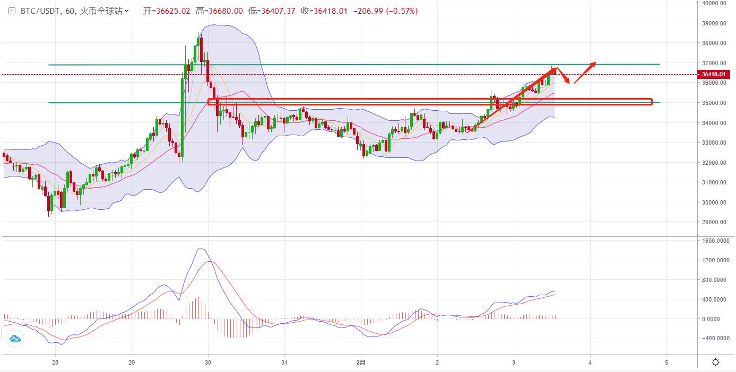Viewport: 736px width, 372px height.
Task: Click the 2月 date label
Action: [x=361, y=362]
